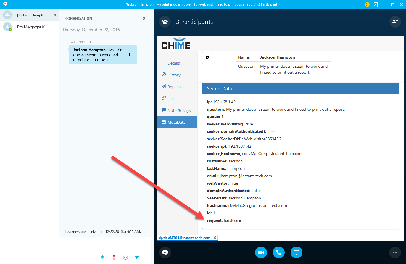
Task: Click the 'queue: 1' line
Action: tap(215, 117)
